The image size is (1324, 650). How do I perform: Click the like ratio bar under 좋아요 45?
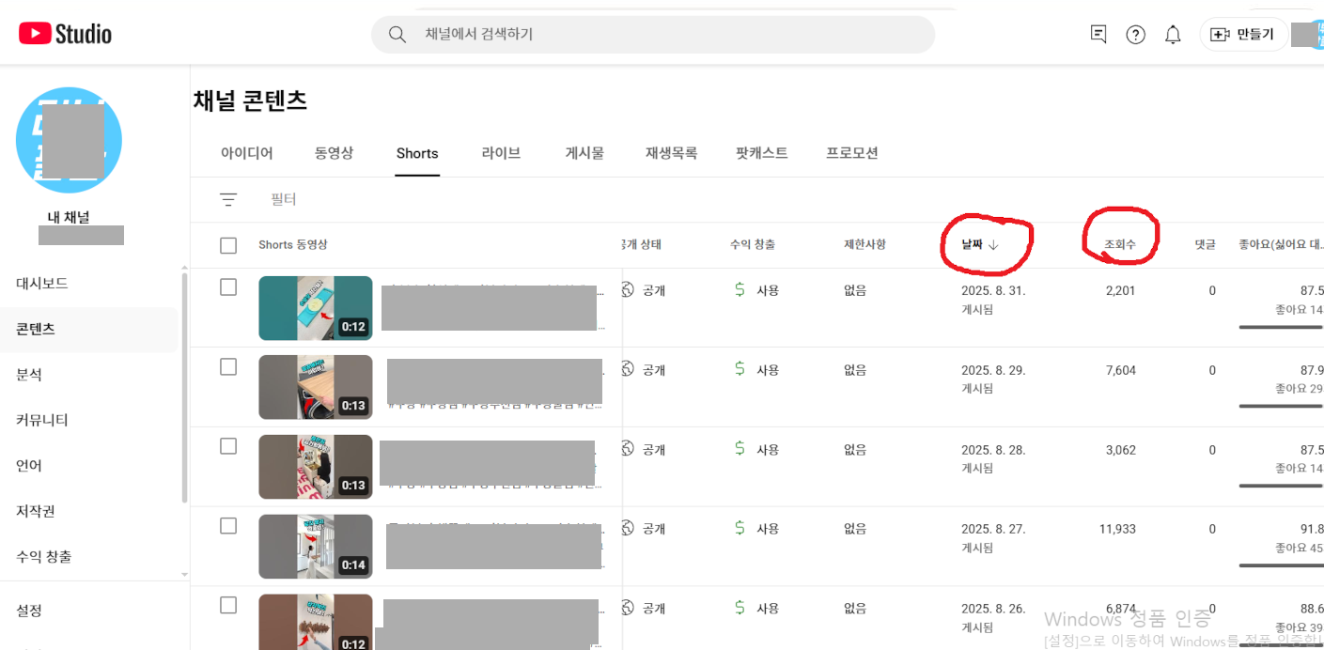point(1281,565)
